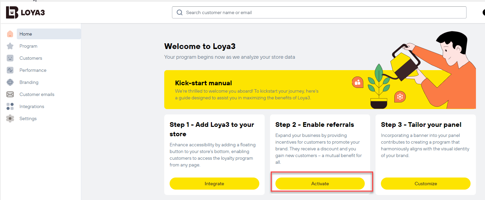This screenshot has width=485, height=200.
Task: Click the orange network badge icon on banner
Action: click(x=400, y=97)
